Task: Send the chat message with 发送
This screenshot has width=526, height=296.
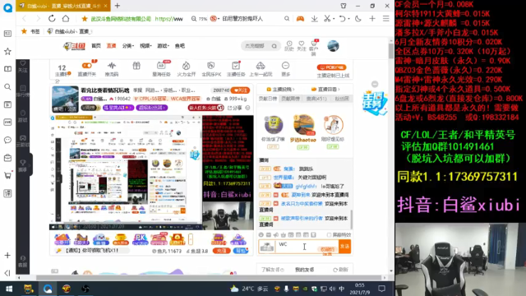Action: click(344, 247)
